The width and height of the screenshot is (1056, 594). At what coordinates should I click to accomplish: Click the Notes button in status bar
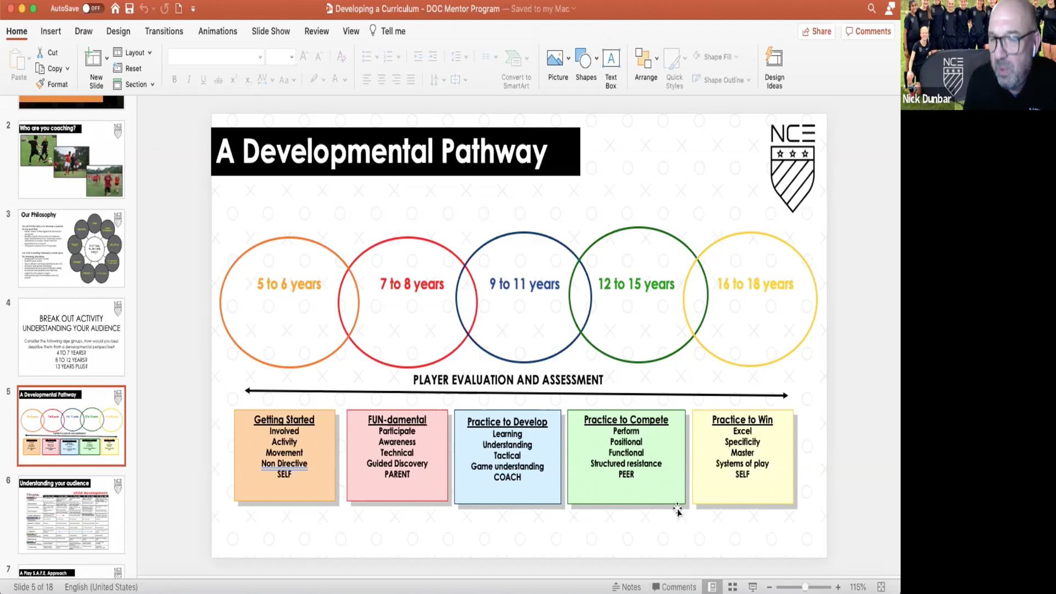pos(626,587)
